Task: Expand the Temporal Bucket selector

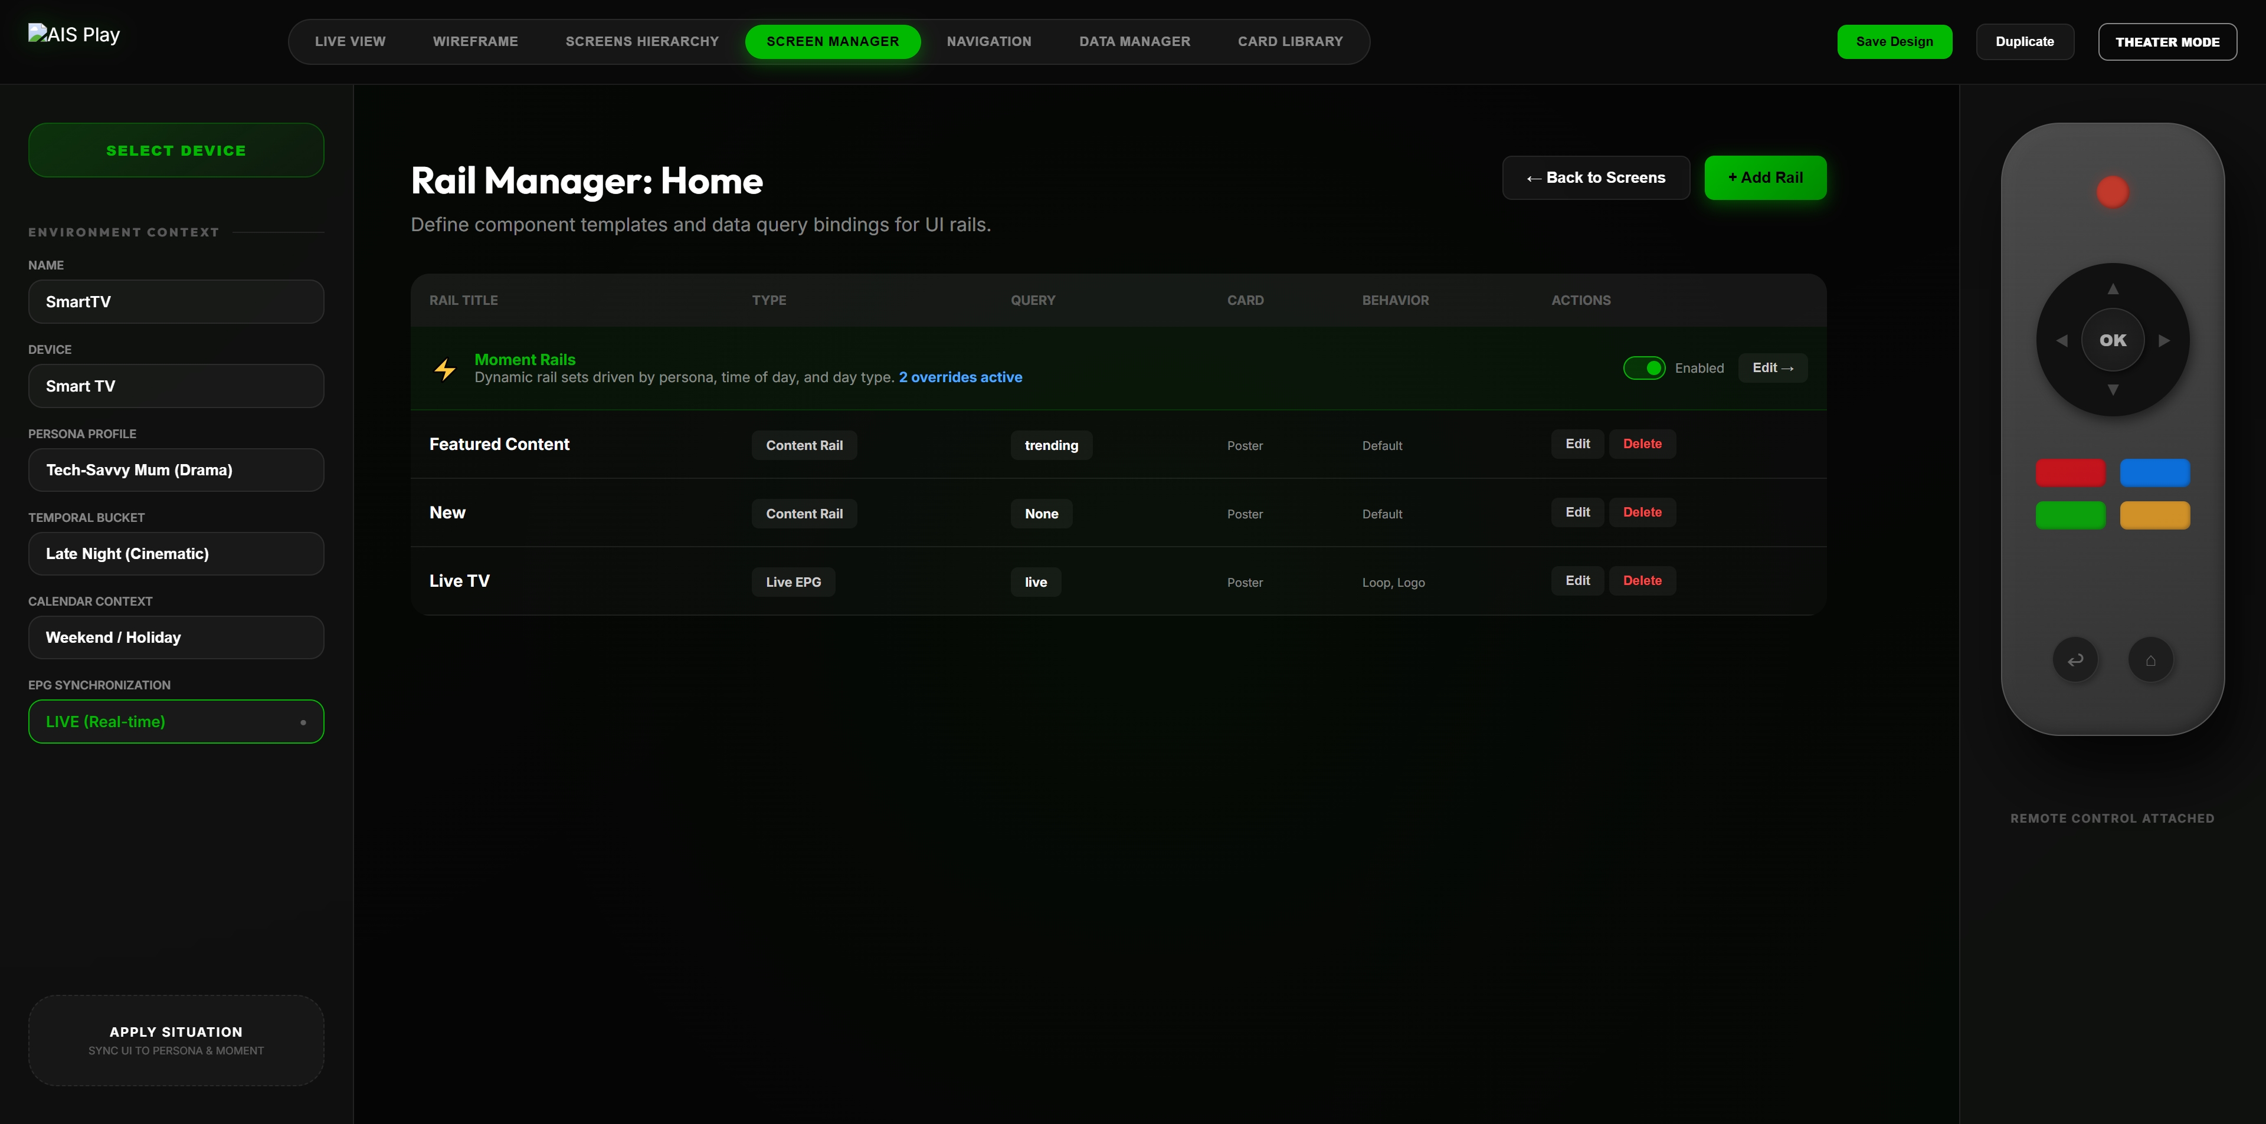Action: point(176,554)
